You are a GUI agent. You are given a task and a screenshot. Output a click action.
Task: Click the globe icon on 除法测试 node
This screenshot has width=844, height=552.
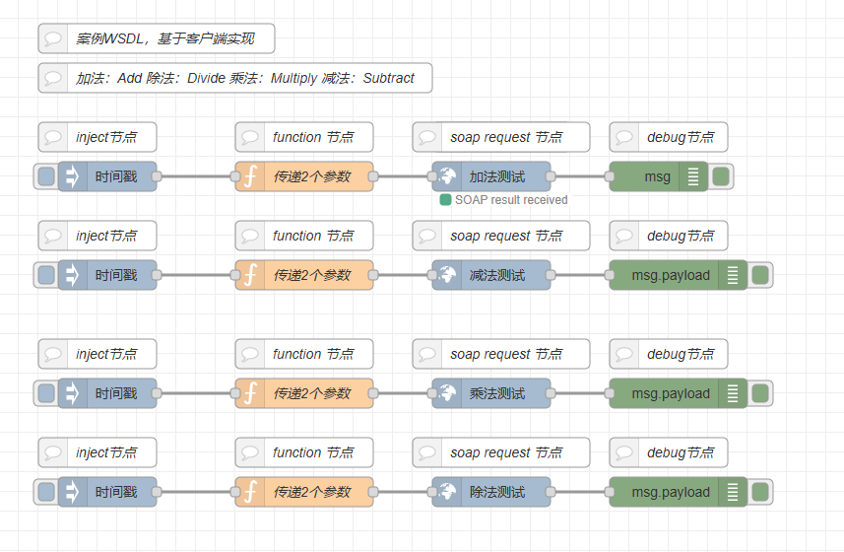[447, 493]
